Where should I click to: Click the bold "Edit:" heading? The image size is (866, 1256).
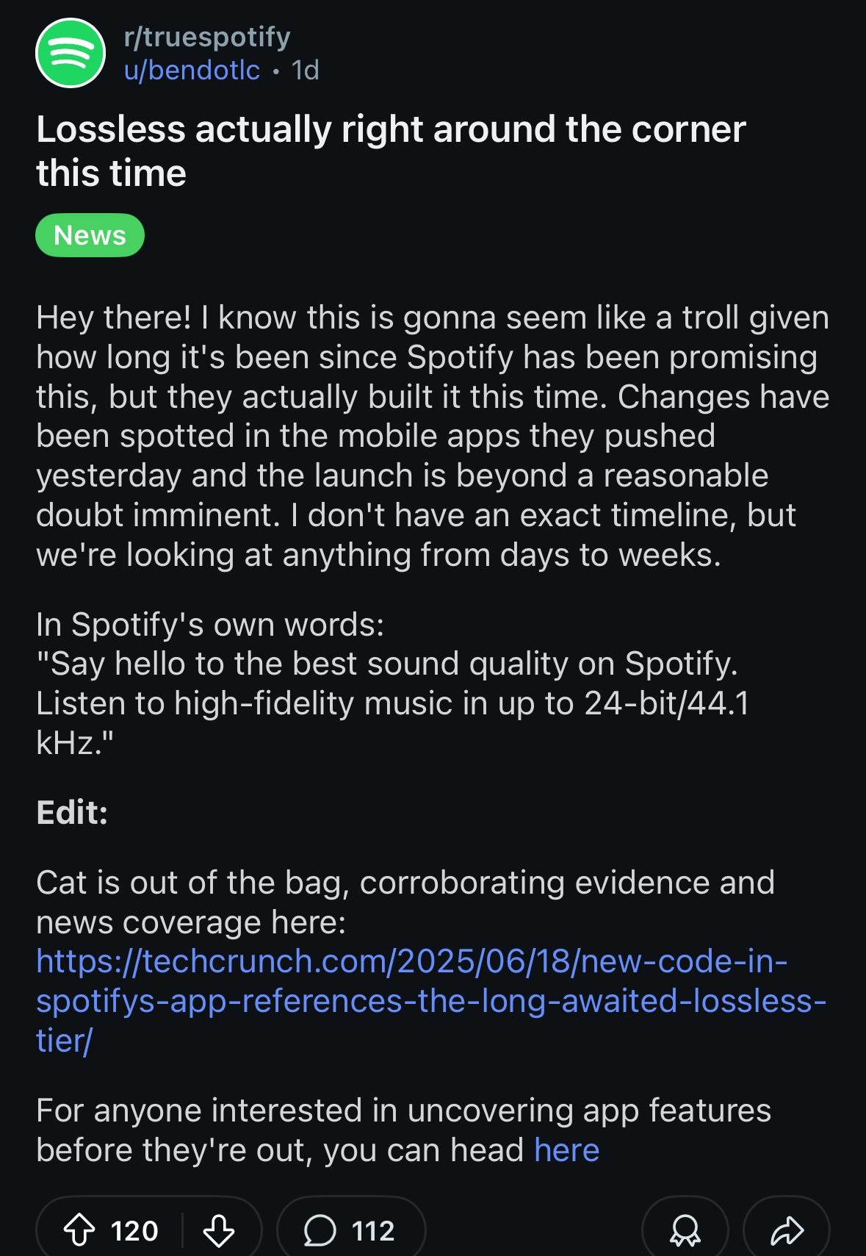72,813
